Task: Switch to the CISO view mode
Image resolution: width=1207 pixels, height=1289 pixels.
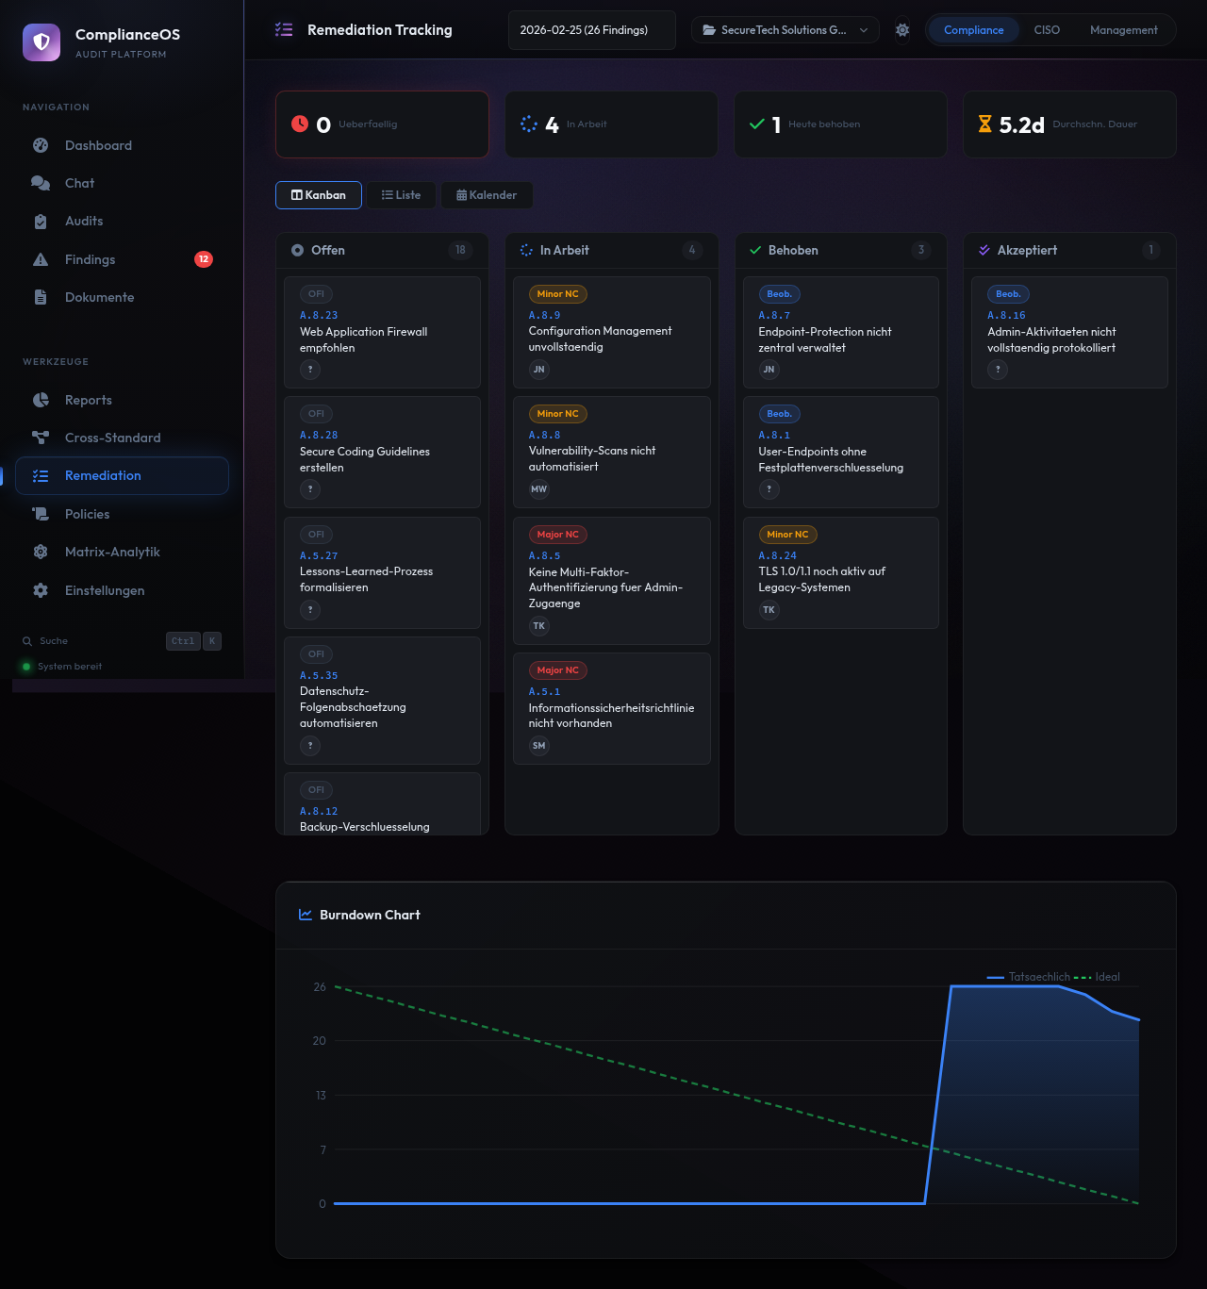Action: pos(1046,30)
